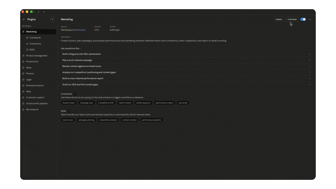Open the Enterprise search plugin page

pyautogui.click(x=35, y=85)
